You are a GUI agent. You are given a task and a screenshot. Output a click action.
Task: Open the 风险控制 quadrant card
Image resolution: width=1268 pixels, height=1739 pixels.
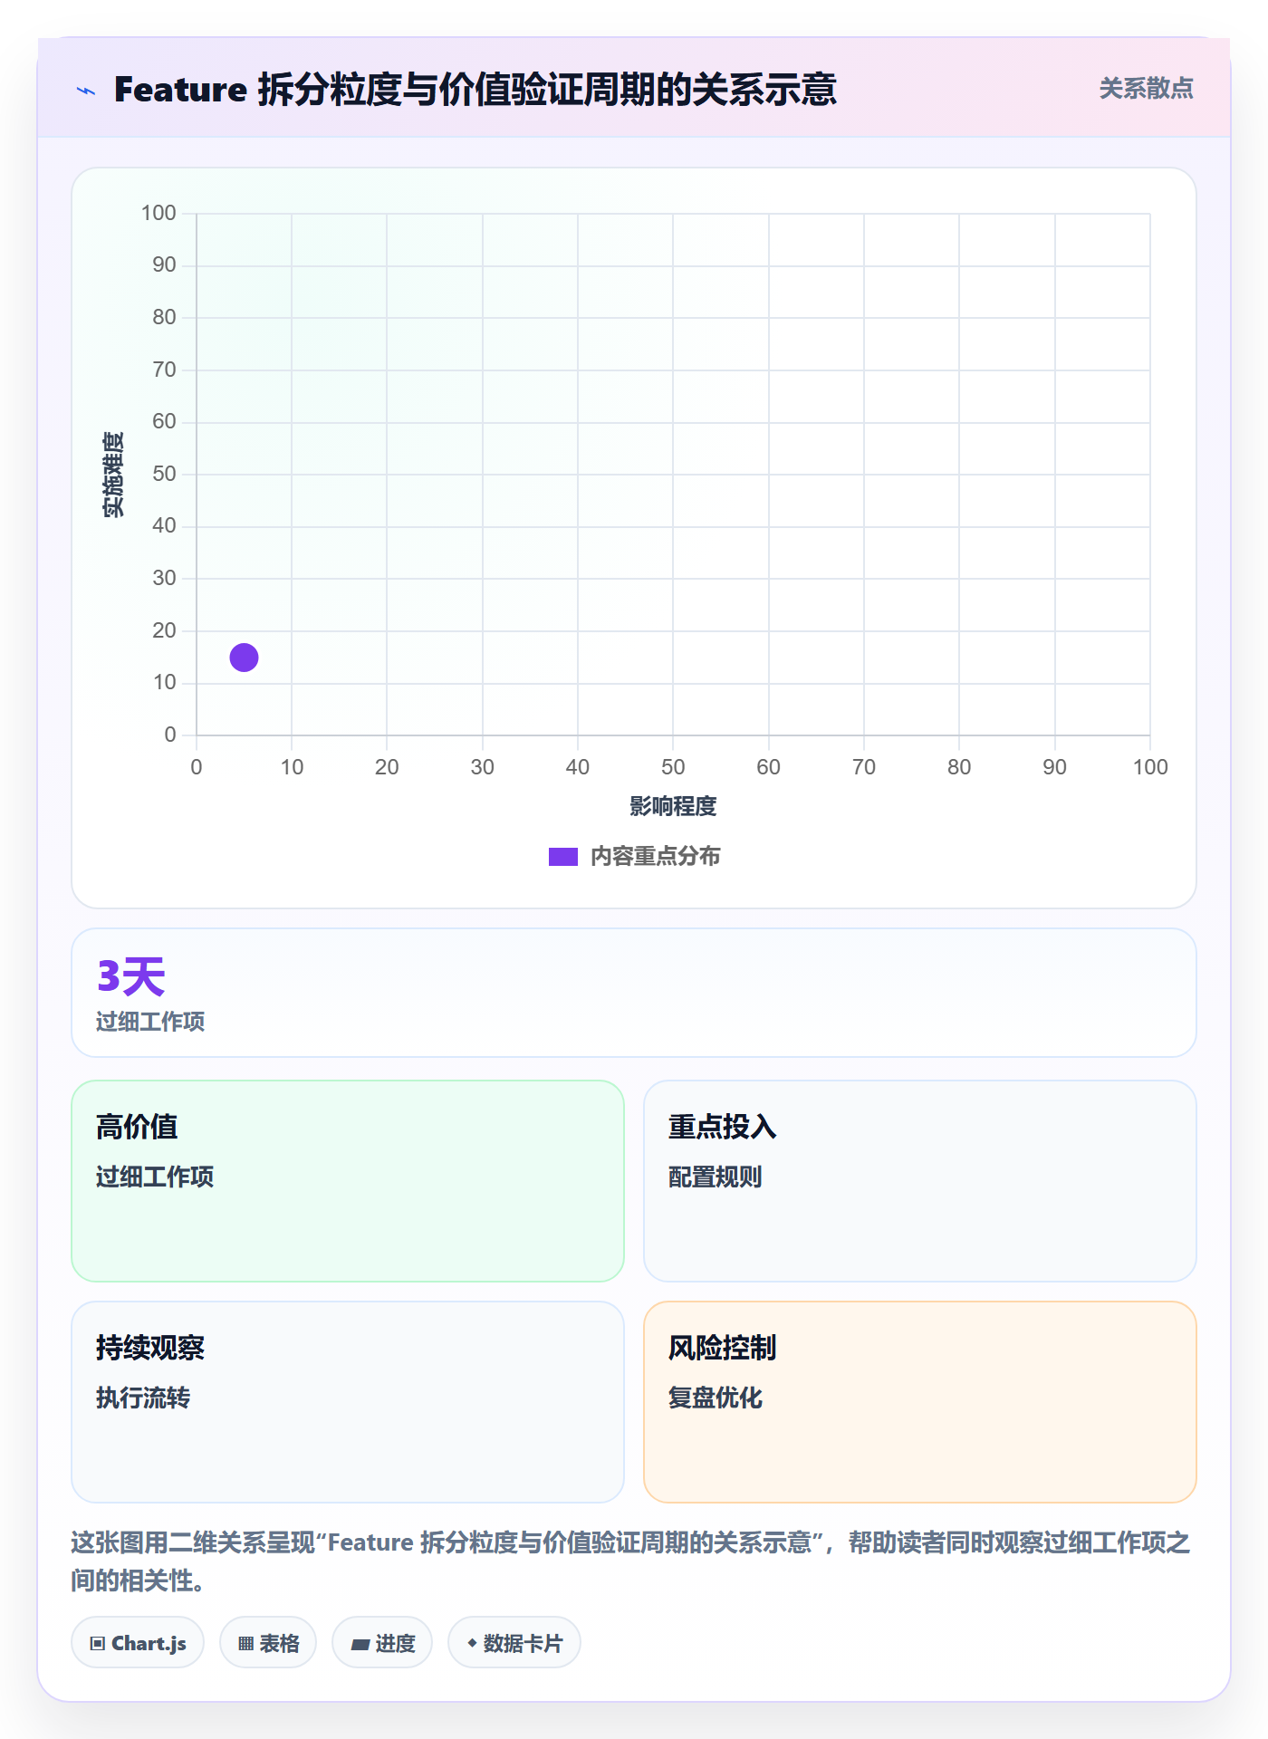(x=920, y=1402)
